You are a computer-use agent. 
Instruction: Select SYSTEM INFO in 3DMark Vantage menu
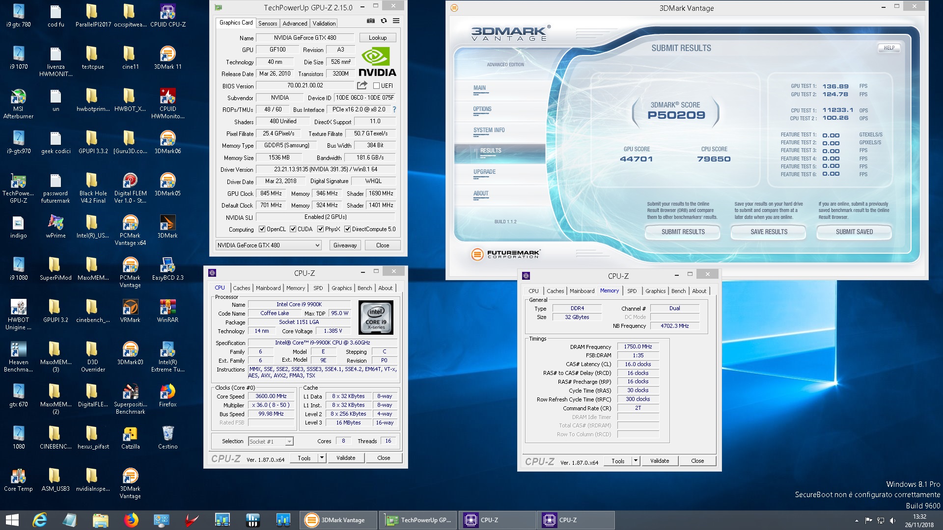[x=489, y=130]
